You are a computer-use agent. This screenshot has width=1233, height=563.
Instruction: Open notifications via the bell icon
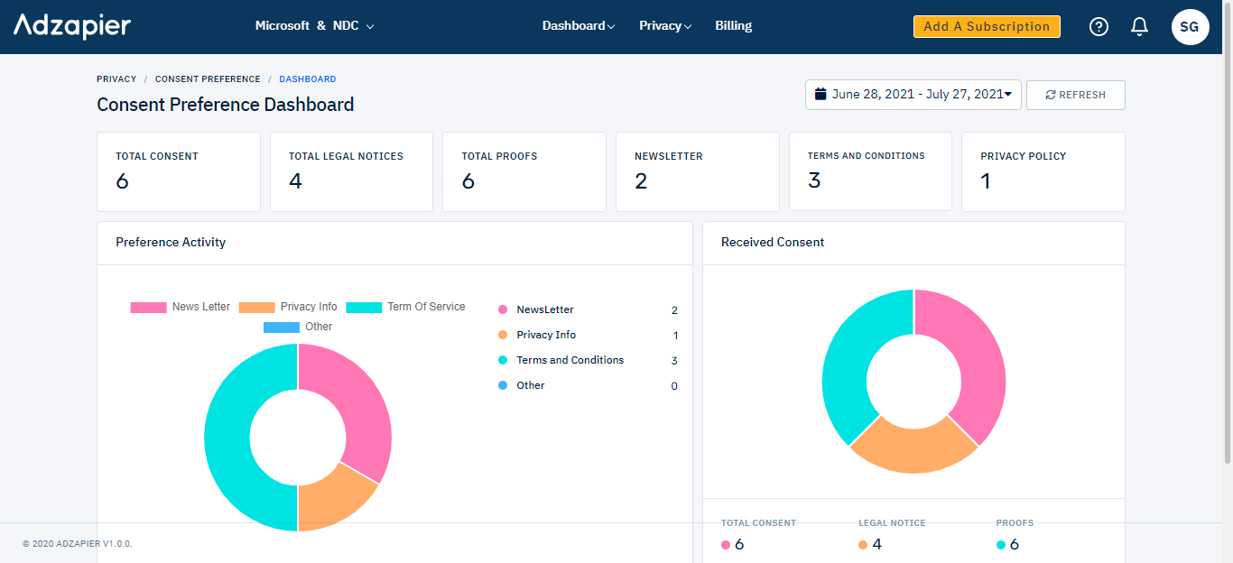click(x=1139, y=26)
